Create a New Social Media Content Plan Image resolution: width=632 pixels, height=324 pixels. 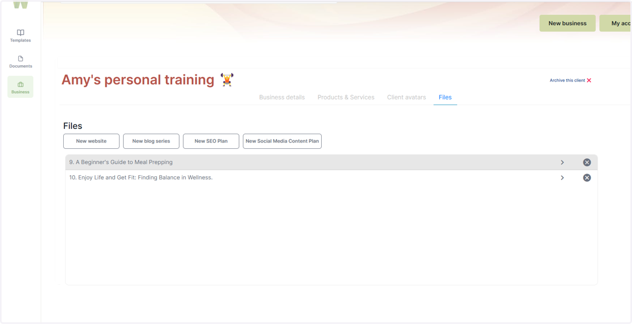(x=282, y=141)
